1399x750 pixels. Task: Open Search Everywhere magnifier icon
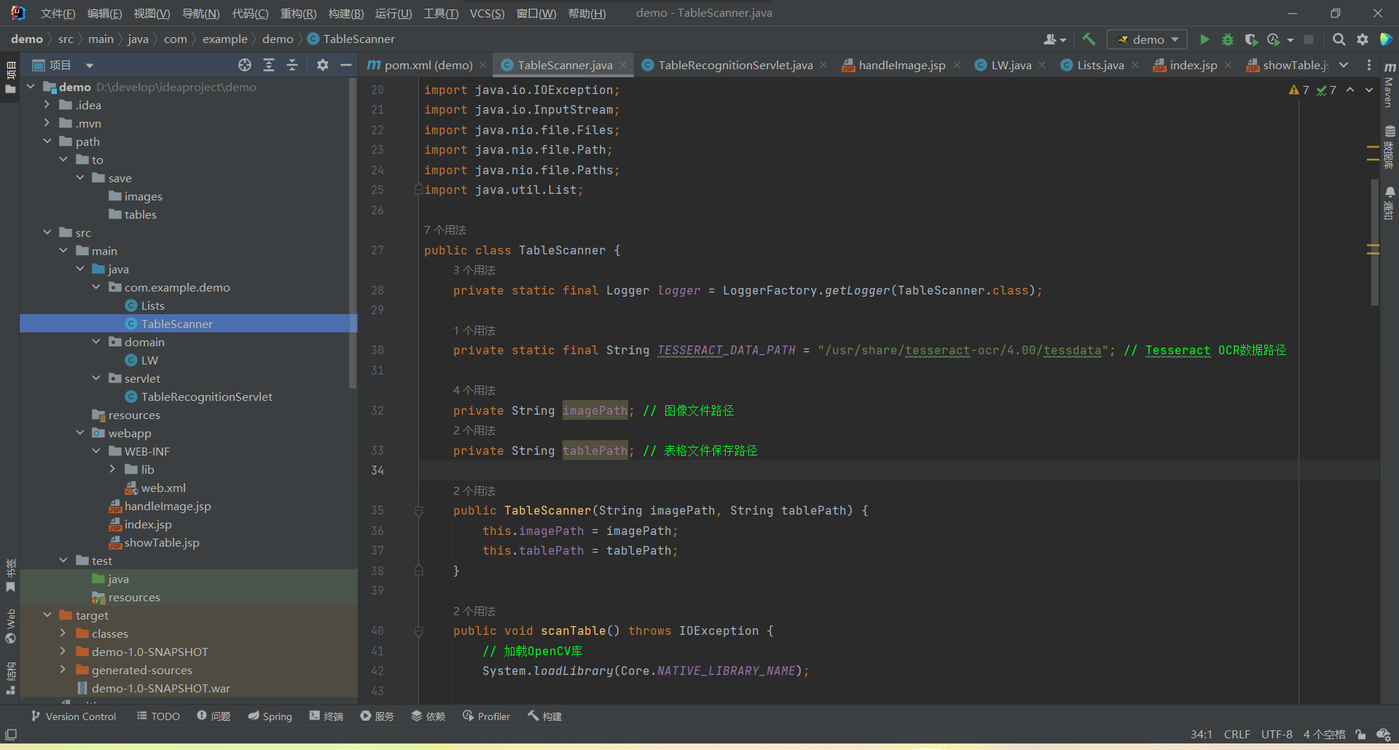pyautogui.click(x=1339, y=39)
